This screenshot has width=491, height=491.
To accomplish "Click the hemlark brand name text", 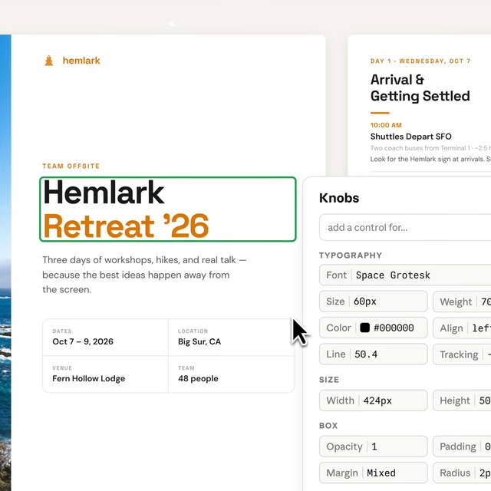I will coord(81,61).
